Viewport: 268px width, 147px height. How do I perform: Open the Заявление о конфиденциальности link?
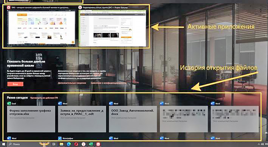coord(109,83)
